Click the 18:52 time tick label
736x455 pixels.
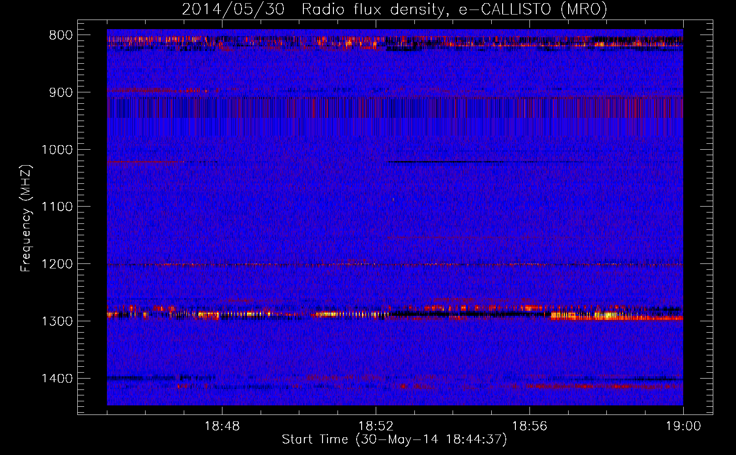point(376,426)
